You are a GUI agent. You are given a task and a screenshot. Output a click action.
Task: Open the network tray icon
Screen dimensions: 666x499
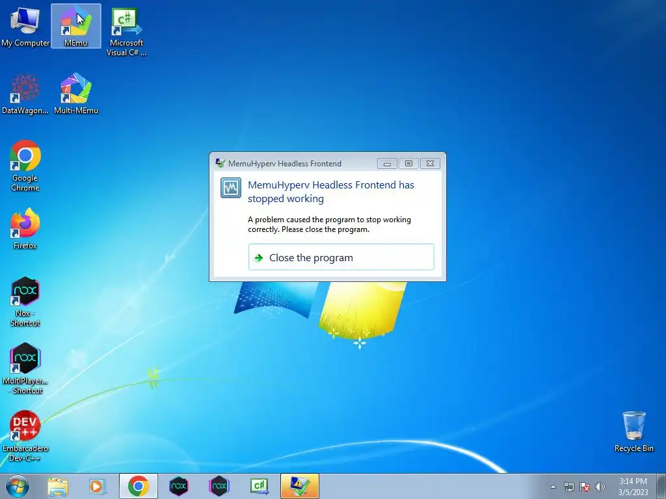568,487
